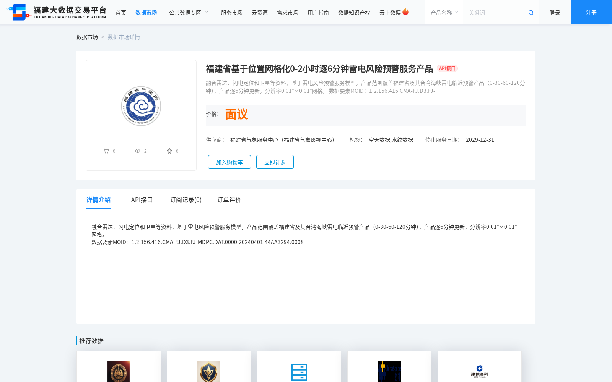Viewport: 612px width, 382px height.
Task: Switch to the 订单评价 tab
Action: (229, 200)
